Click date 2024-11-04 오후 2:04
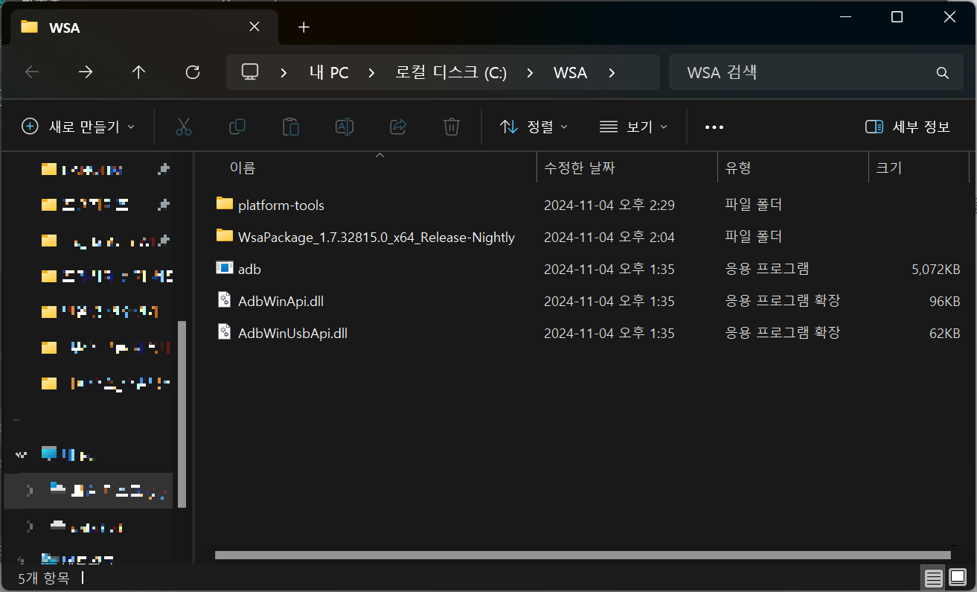This screenshot has width=977, height=592. click(609, 237)
